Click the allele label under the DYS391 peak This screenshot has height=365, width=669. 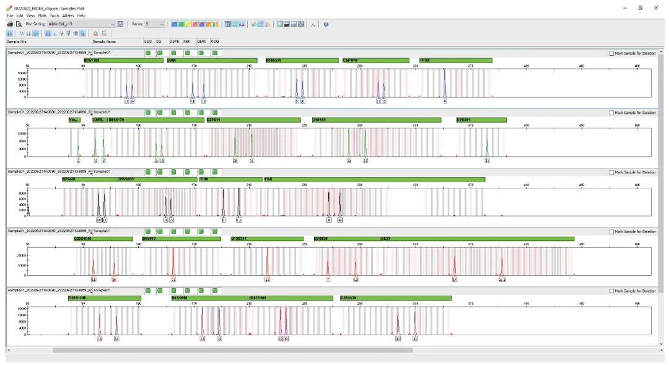pyautogui.click(x=487, y=161)
